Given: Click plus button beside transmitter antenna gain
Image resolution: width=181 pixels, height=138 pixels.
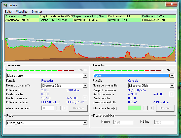Looking at the screenshot, I should coord(85,98).
